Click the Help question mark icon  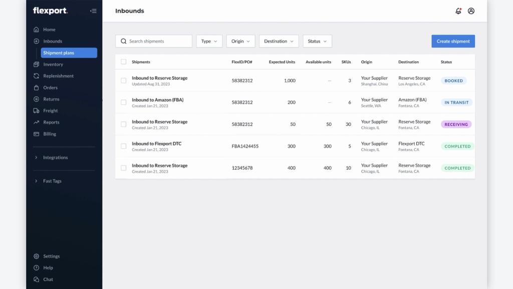(x=36, y=268)
